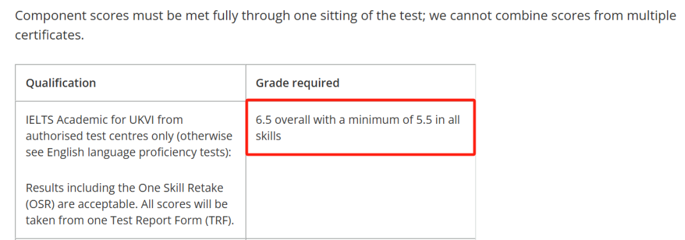This screenshot has height=240, width=685.
Task: Select the "6.5 overall" grade text
Action: 281,120
